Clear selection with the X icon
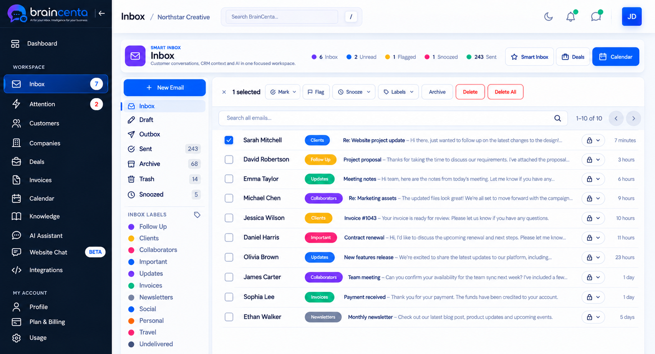The image size is (655, 354). coord(224,92)
